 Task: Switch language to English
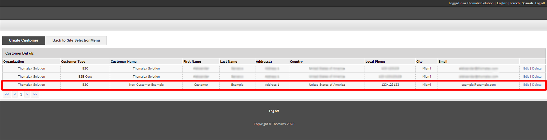[x=502, y=3]
